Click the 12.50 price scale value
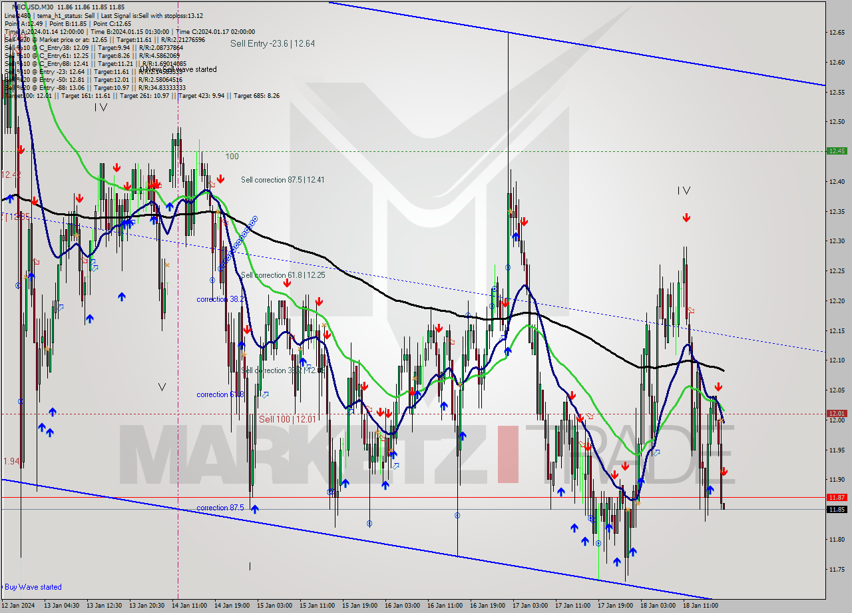 click(x=837, y=122)
